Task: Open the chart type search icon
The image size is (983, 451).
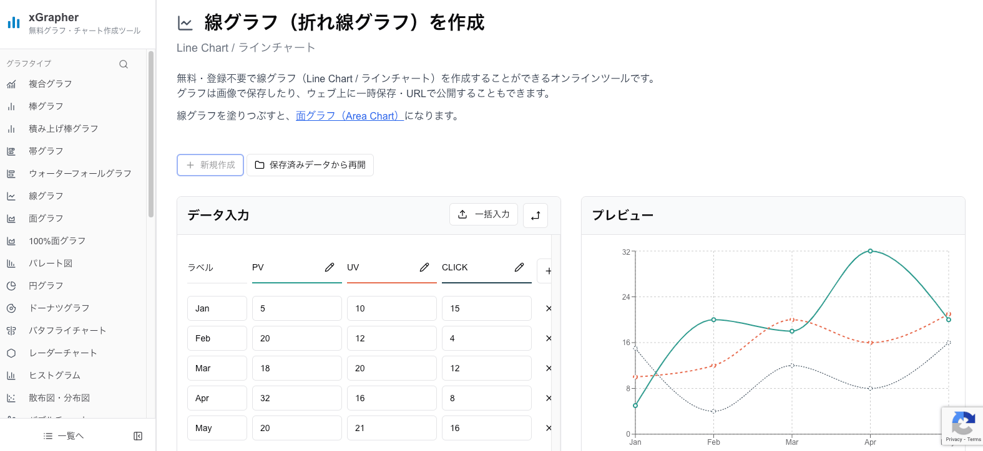Action: pos(124,64)
